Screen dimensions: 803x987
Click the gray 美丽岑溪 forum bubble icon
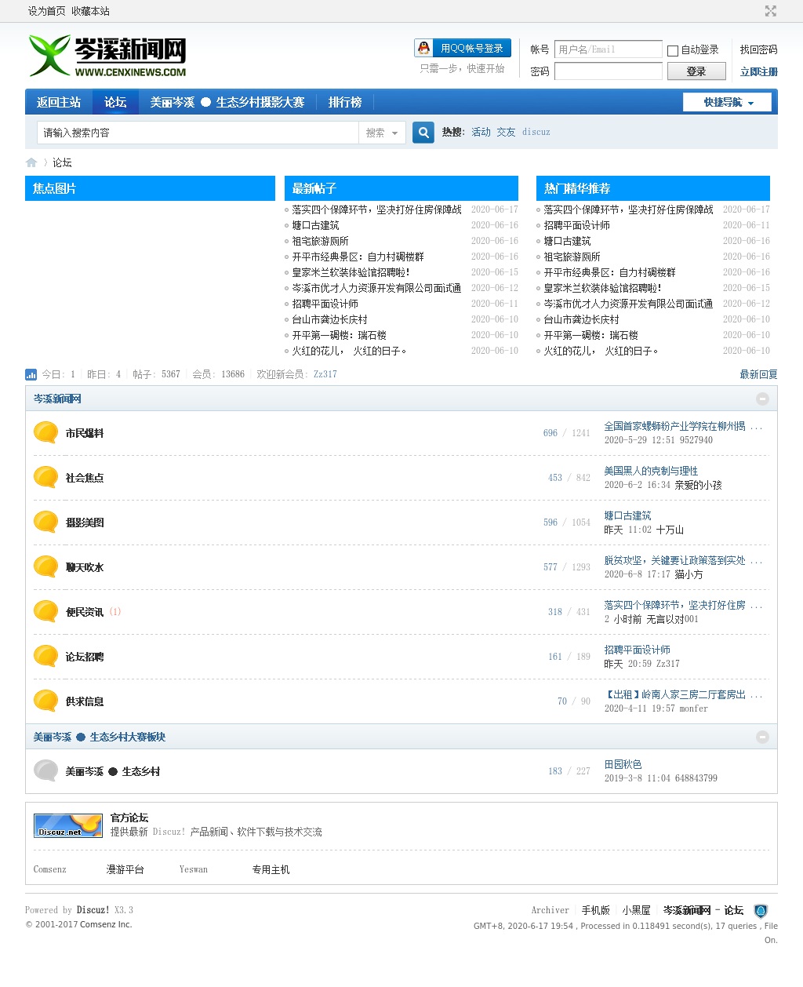[x=46, y=770]
